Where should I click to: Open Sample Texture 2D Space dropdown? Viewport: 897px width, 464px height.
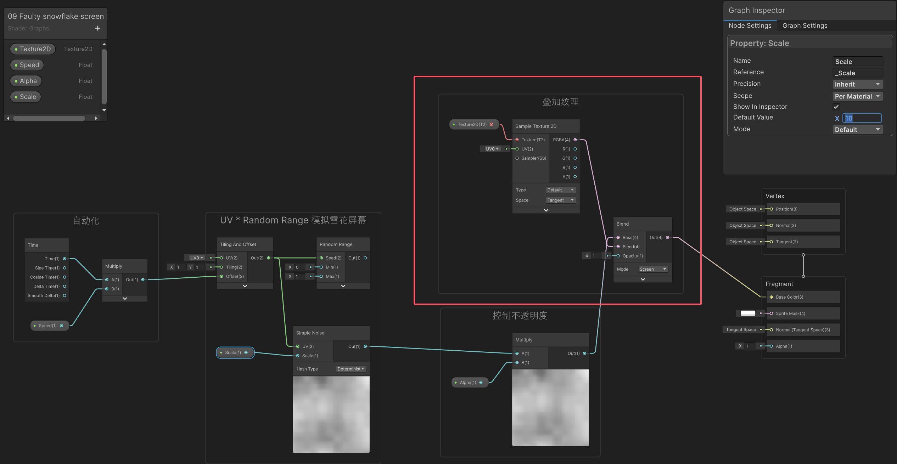click(561, 200)
